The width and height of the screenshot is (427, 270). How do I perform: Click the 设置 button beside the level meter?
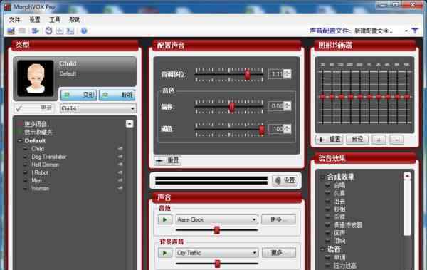coord(285,180)
